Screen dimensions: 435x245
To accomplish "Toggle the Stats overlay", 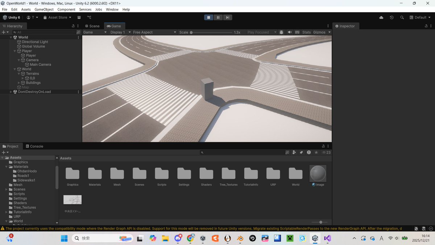I will point(307,32).
